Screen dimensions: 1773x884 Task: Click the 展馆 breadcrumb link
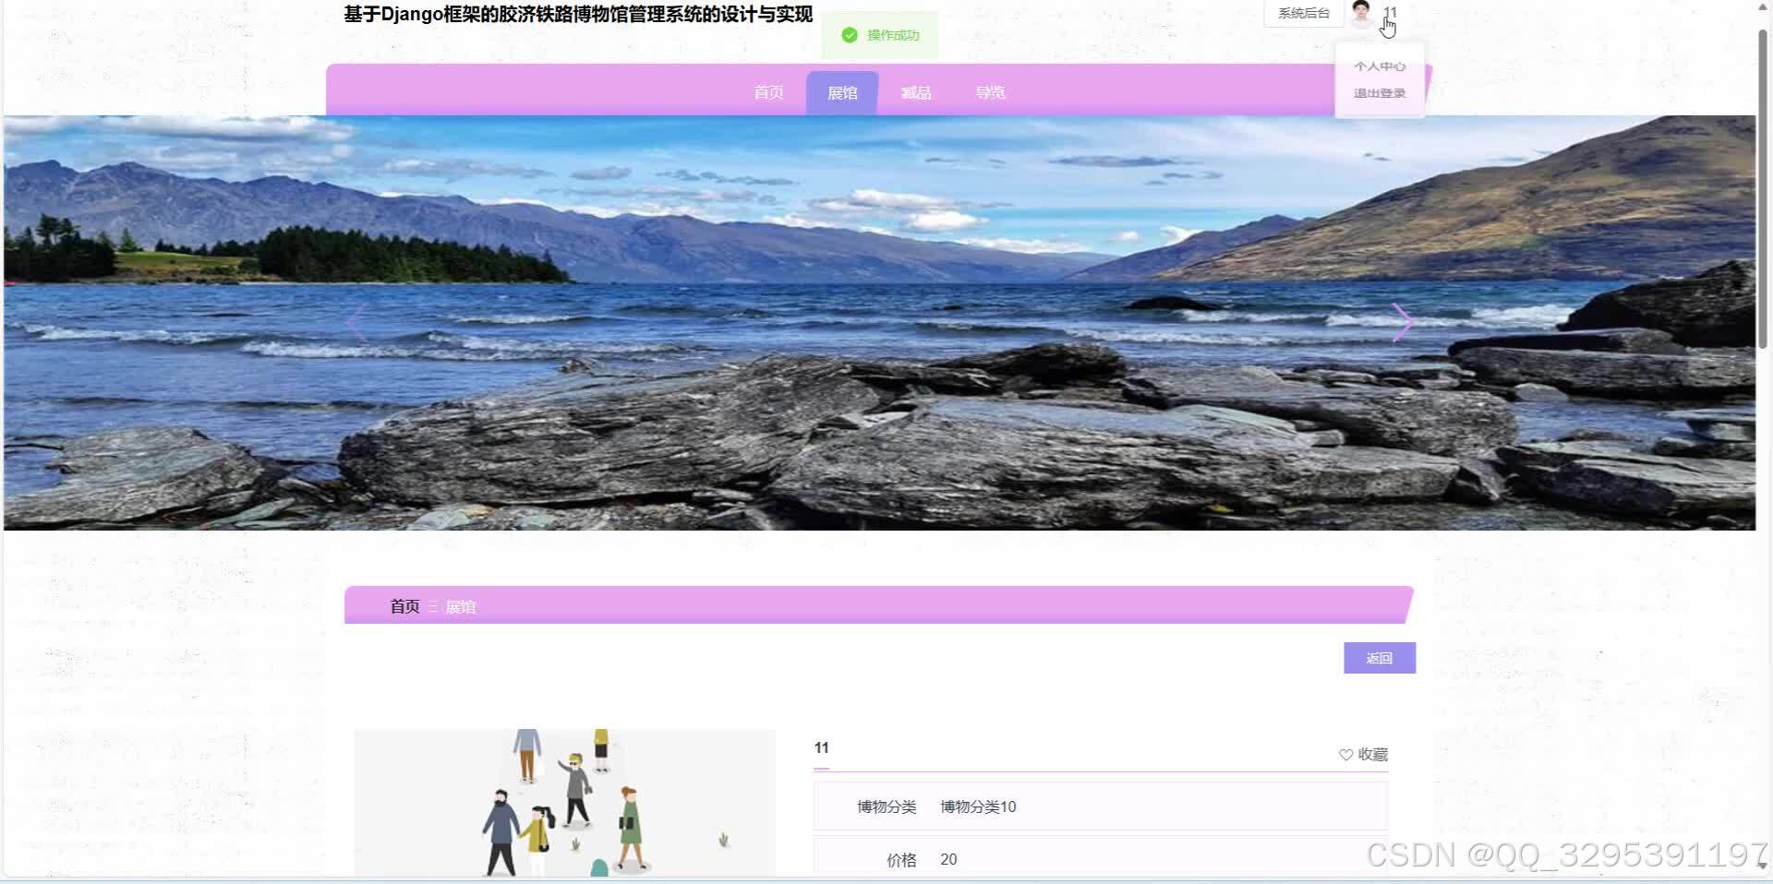(460, 606)
